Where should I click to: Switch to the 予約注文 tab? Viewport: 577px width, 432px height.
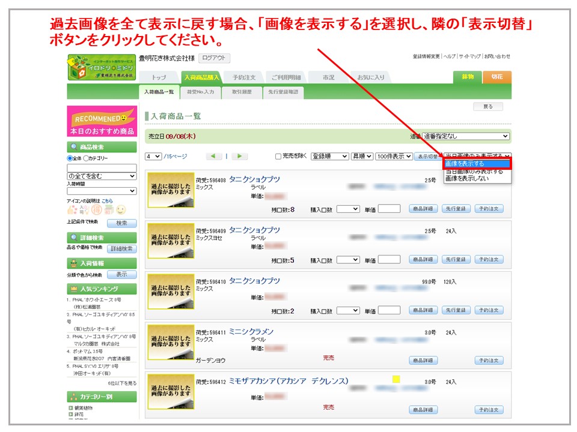[244, 77]
